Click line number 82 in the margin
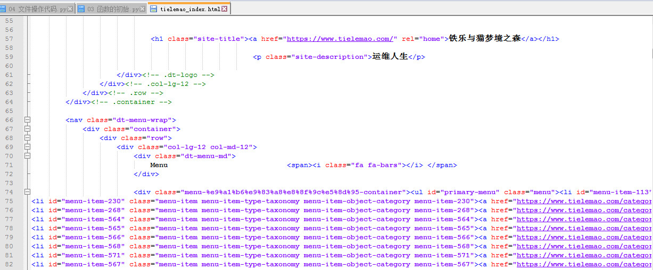 coord(9,264)
